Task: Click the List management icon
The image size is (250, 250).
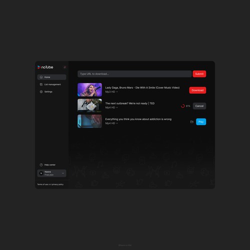Action: coord(41,84)
